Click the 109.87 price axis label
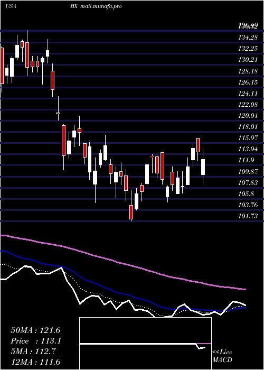Screen dimensions: 264x370 [248, 172]
